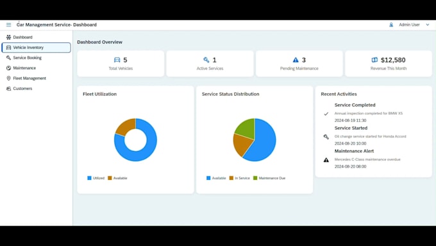Click the Total Vehicles car icon
The image size is (436, 246).
pyautogui.click(x=117, y=60)
